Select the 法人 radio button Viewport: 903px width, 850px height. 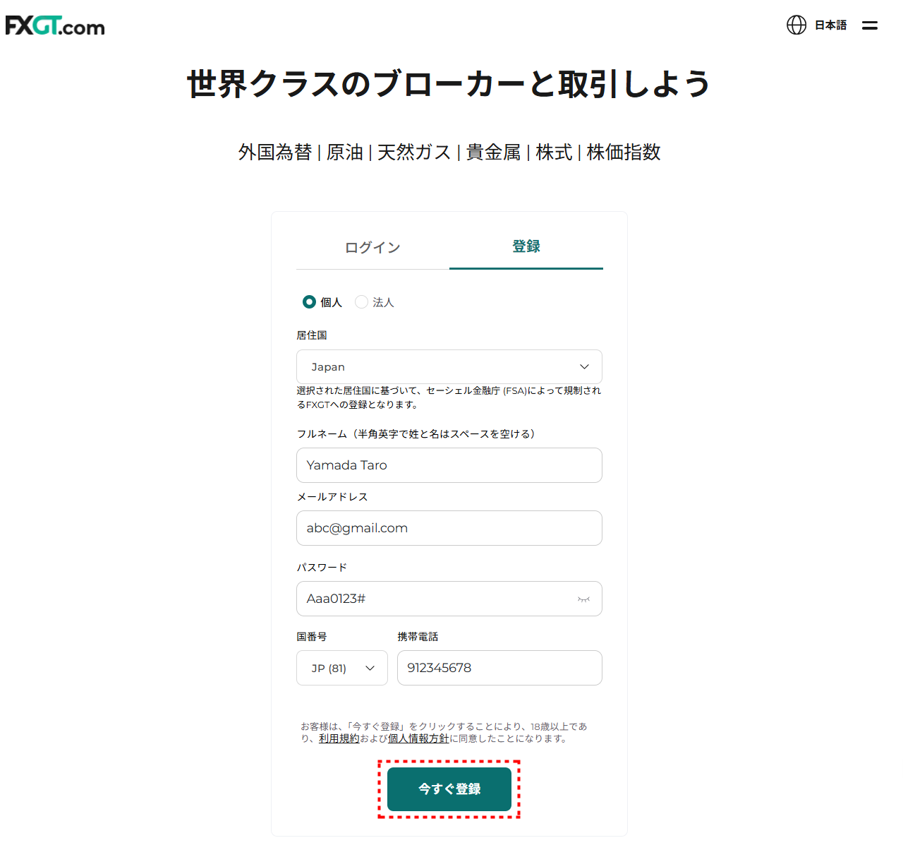(361, 302)
